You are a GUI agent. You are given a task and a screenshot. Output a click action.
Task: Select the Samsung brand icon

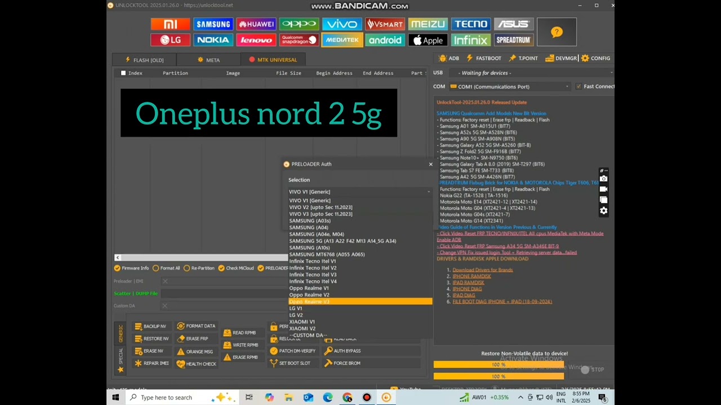click(213, 24)
